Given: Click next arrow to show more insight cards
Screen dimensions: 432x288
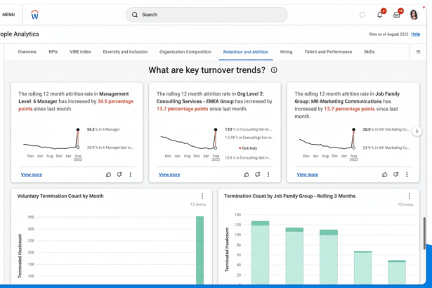Looking at the screenshot, I should click(x=417, y=131).
